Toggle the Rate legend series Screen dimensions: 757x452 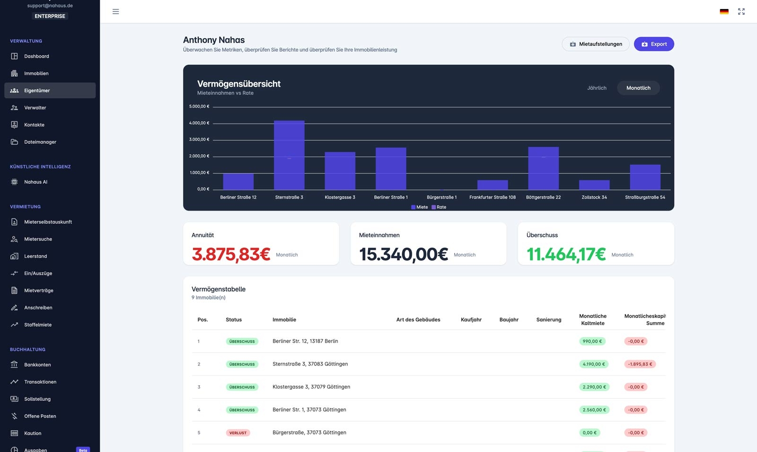point(439,207)
